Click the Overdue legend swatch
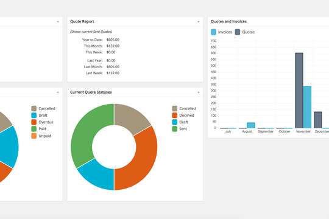Screen dimensions: 329x219 coord(34,122)
